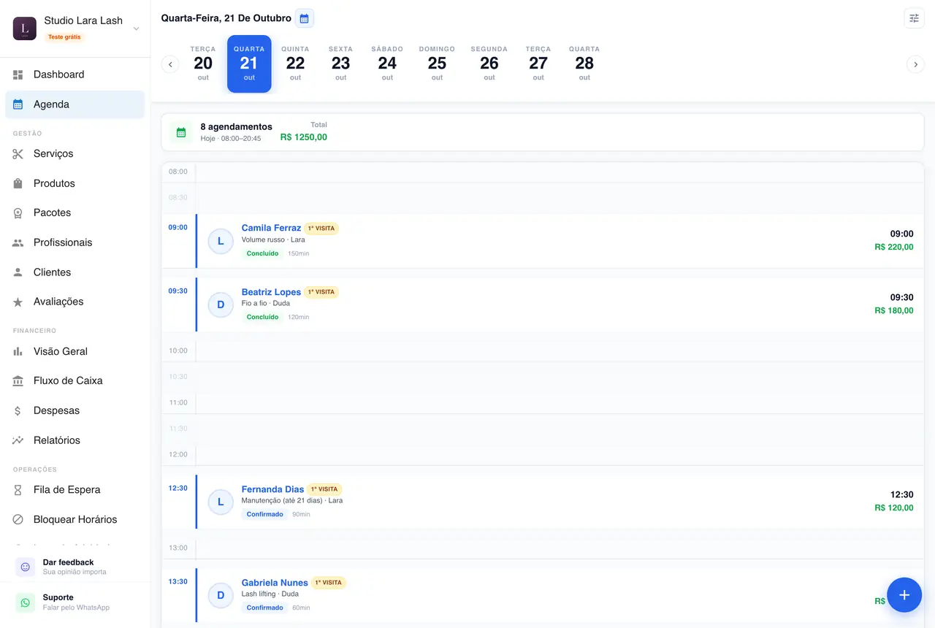Expand the Studio Lara Lash account dropdown
Viewport: 935px width, 628px height.
pos(136,28)
